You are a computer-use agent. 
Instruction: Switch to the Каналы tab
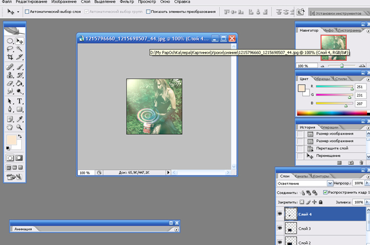pyautogui.click(x=301, y=176)
